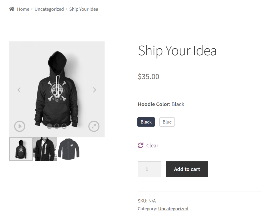261x219 pixels.
Task: Open the product video via the play icon
Action: point(20,126)
